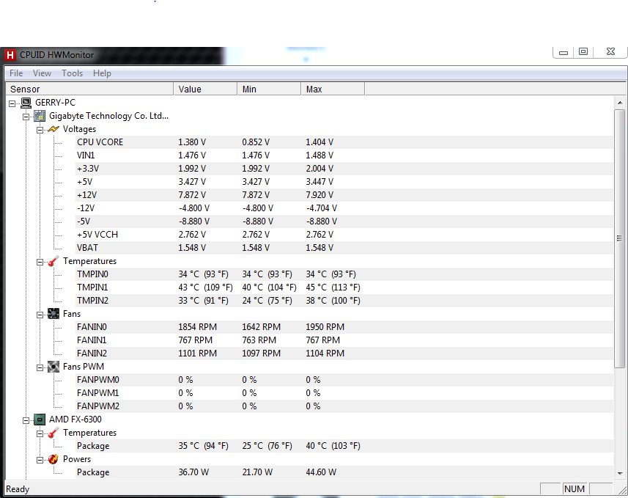Viewport: 628px width, 498px height.
Task: Click the scrollbar up arrow
Action: [x=620, y=103]
